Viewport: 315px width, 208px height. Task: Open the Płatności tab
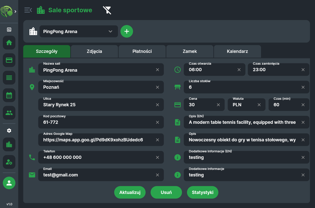point(142,51)
